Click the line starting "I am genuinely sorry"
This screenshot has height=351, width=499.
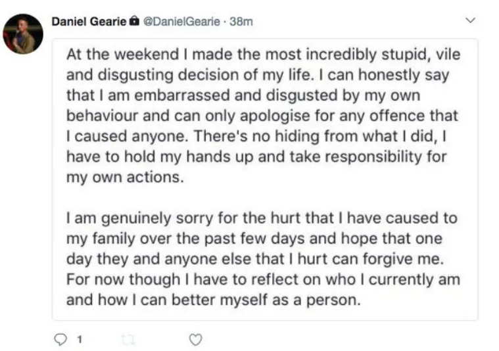(x=262, y=218)
